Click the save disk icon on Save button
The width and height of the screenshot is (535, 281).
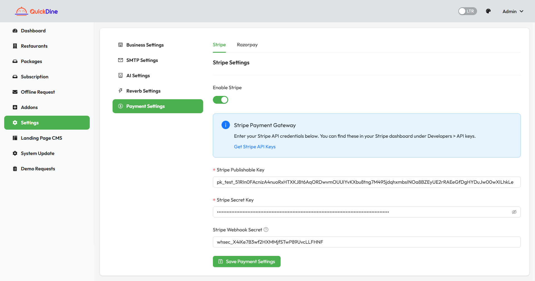220,261
